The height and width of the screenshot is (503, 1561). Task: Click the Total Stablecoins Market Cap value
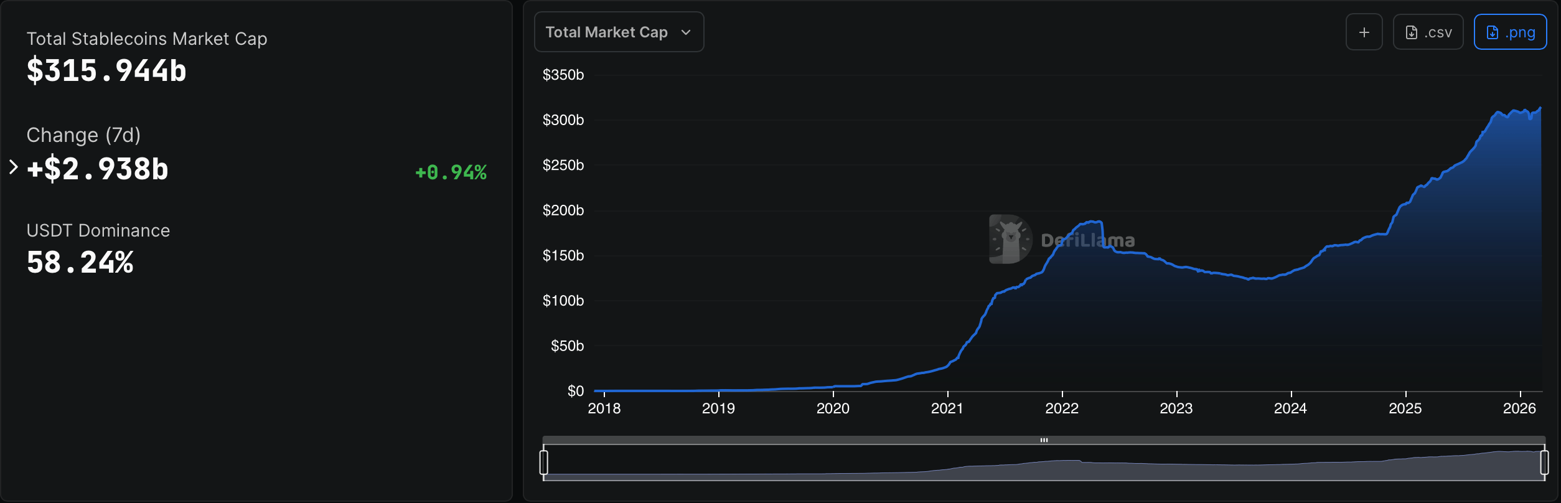pyautogui.click(x=105, y=70)
